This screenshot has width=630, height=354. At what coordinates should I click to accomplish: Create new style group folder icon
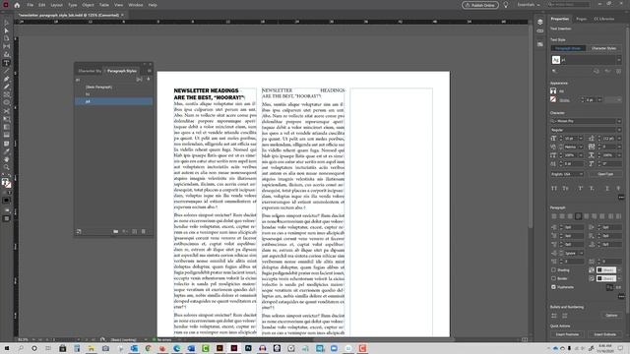tap(116, 232)
